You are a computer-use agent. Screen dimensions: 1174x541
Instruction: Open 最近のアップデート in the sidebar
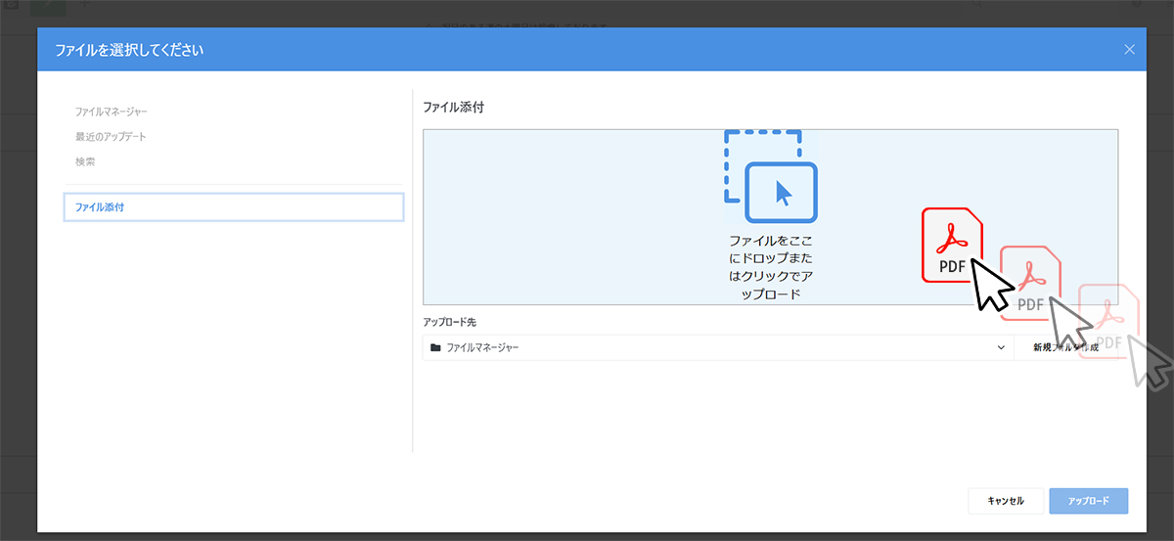point(111,137)
